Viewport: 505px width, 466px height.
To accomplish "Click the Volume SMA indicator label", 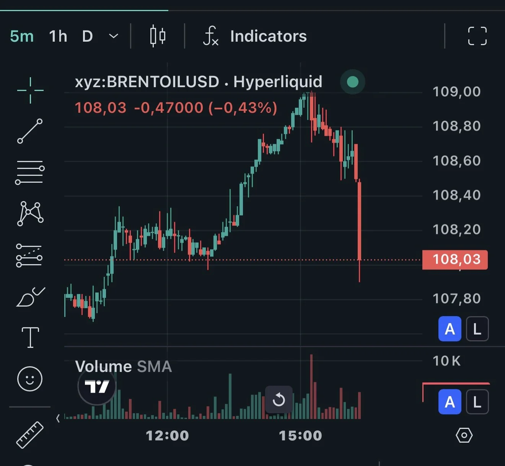I will pyautogui.click(x=123, y=367).
